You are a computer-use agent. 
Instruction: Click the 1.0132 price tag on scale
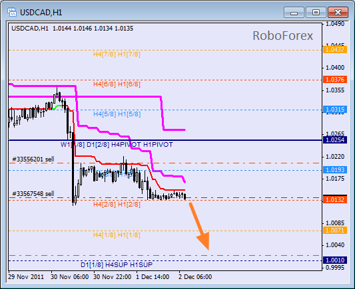[x=335, y=199]
